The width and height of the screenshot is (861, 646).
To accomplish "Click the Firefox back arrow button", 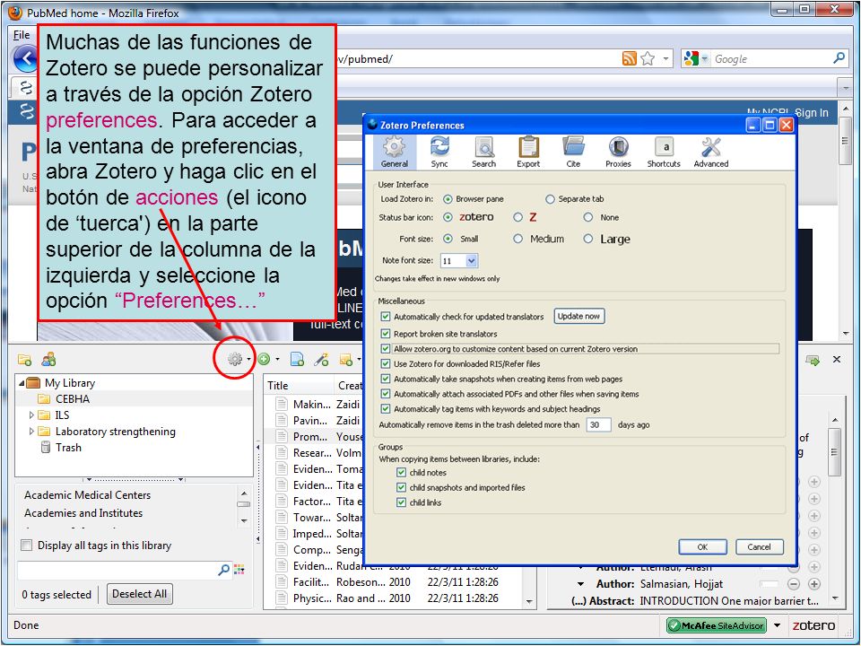I will pyautogui.click(x=25, y=58).
